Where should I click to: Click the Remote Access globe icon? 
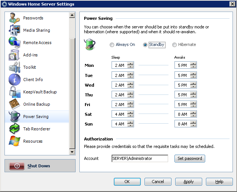pos(14,42)
